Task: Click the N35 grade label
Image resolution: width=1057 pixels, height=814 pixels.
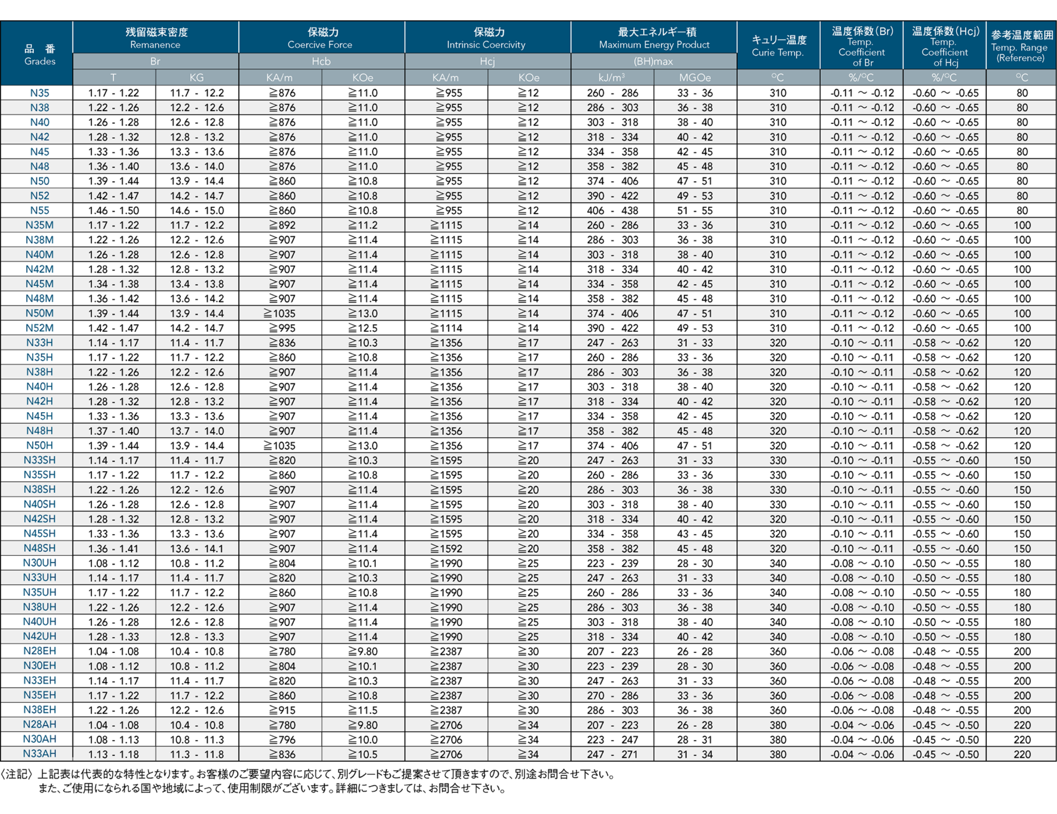Action: [39, 93]
